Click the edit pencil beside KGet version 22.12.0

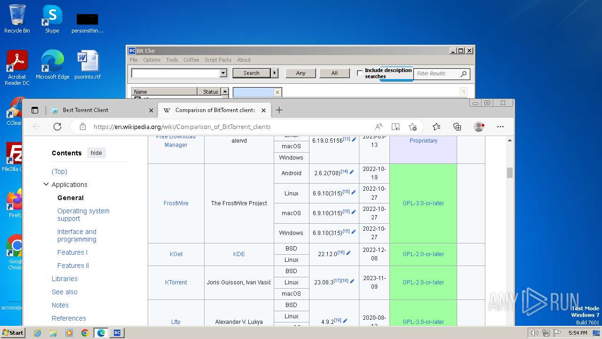click(x=349, y=253)
